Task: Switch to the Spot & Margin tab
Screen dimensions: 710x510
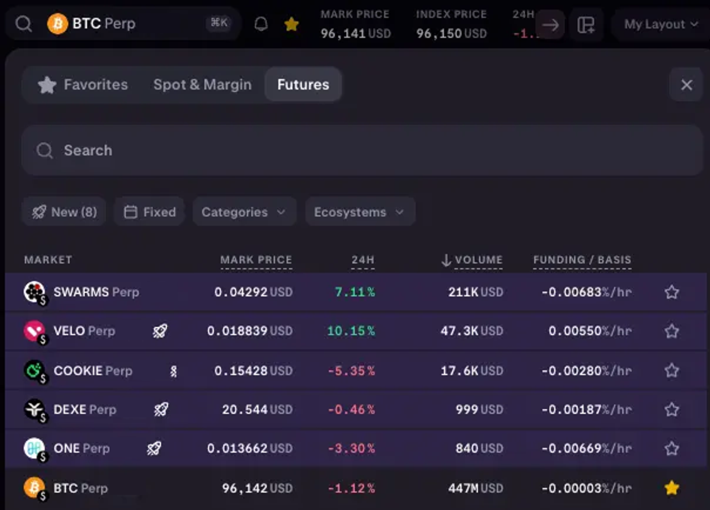Action: tap(202, 85)
